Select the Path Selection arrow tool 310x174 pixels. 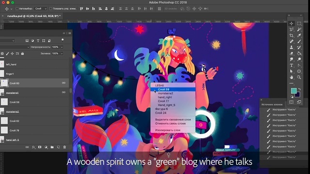[x=292, y=71]
